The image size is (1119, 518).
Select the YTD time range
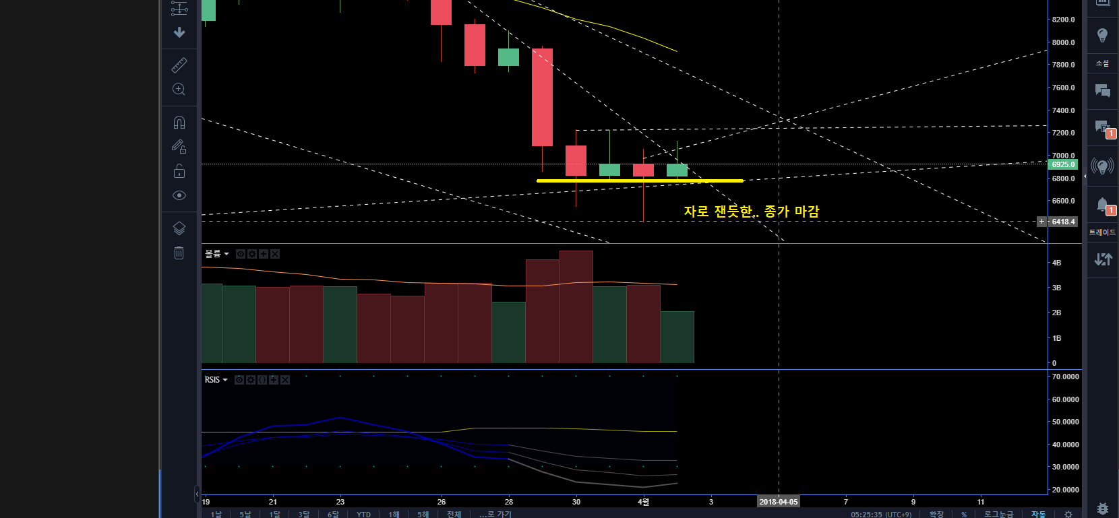364,514
